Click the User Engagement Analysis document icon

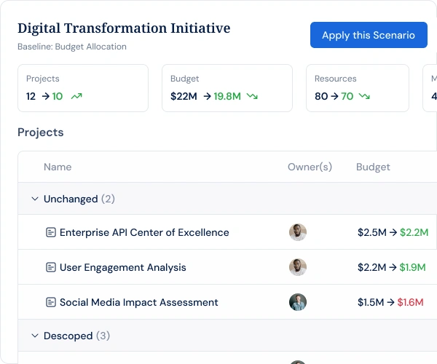pos(51,267)
